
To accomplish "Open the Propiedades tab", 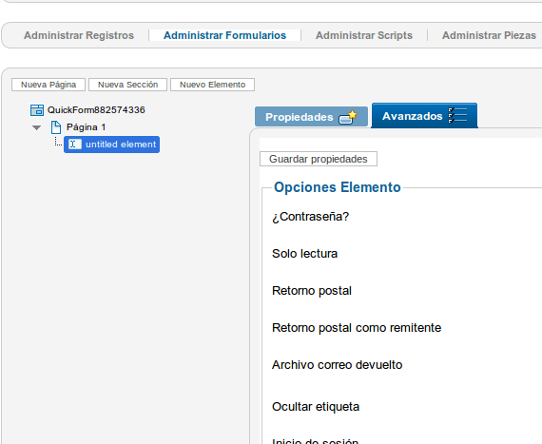I will click(x=311, y=116).
